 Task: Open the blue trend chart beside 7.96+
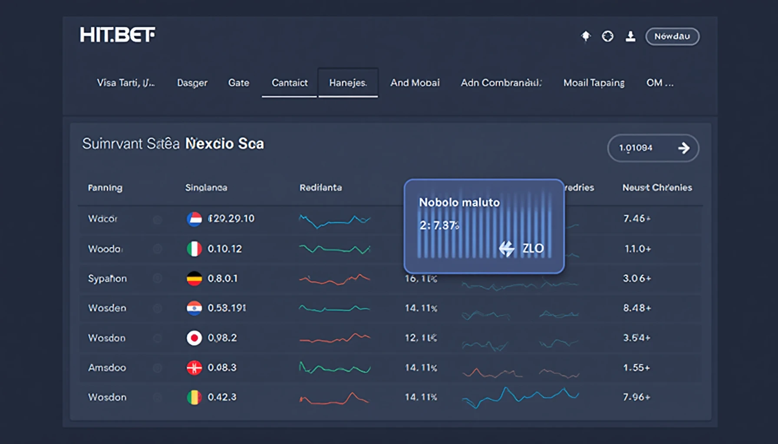[520, 397]
